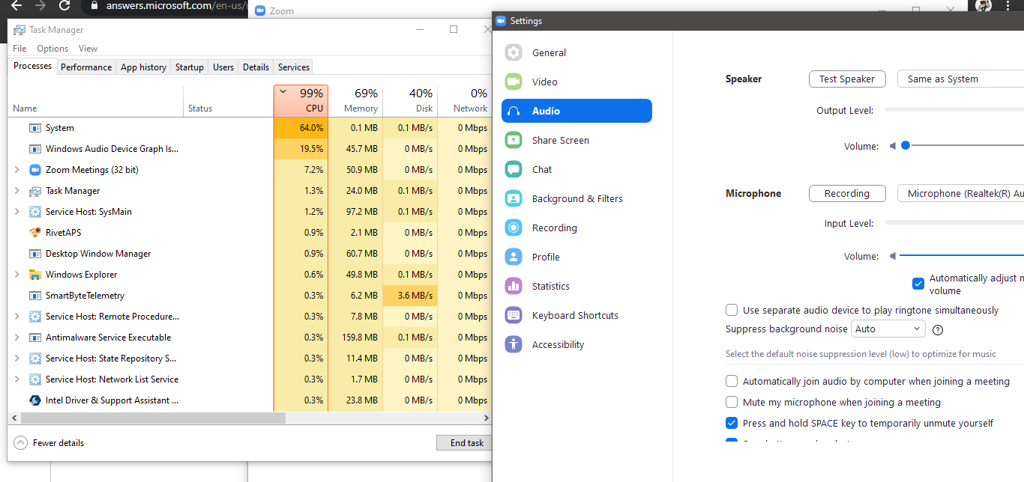The image size is (1024, 482).
Task: Switch to the App history tab
Action: click(143, 67)
